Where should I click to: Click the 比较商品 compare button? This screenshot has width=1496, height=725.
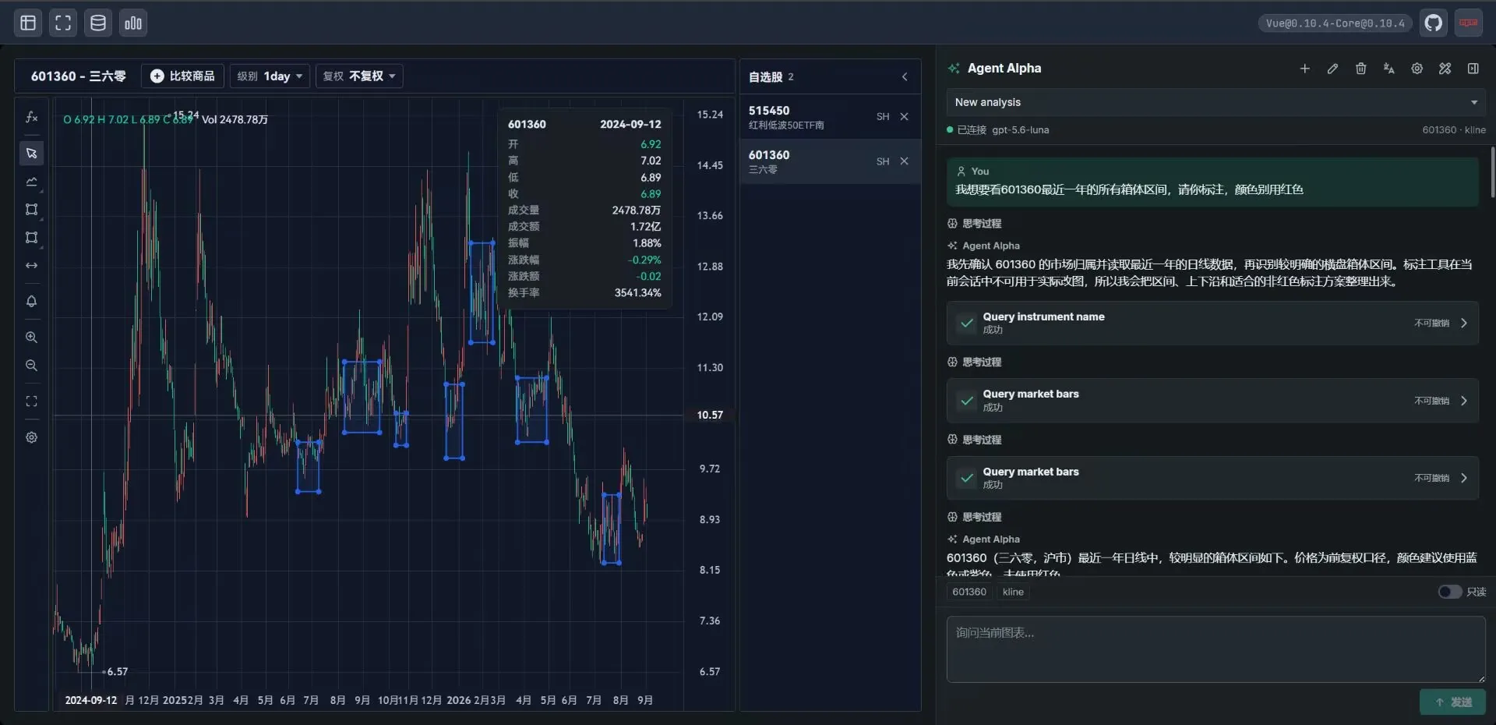tap(182, 76)
